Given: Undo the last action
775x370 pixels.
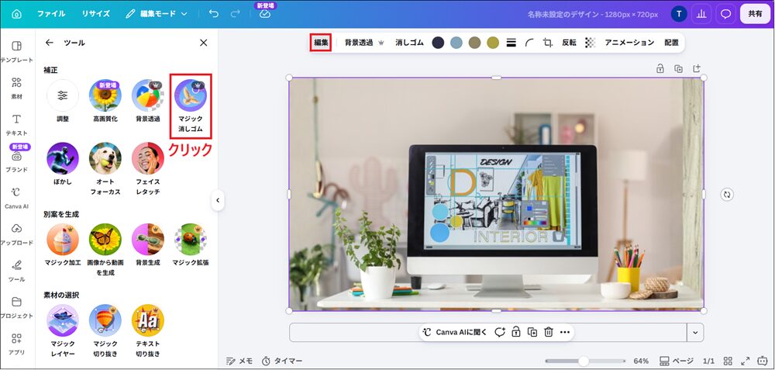Looking at the screenshot, I should pyautogui.click(x=214, y=14).
